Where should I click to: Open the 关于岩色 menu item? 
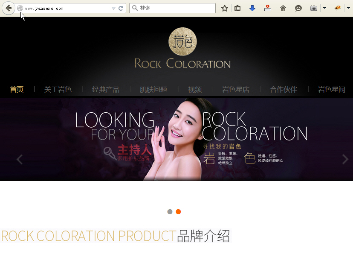tap(58, 90)
